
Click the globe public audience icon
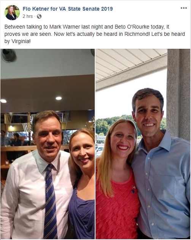point(39,16)
